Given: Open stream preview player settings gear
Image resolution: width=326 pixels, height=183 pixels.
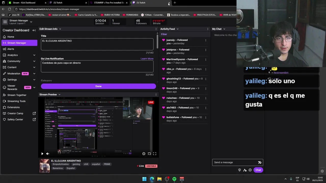Looking at the screenshot, I should pos(144,154).
